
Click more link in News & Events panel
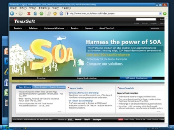click(60, 112)
